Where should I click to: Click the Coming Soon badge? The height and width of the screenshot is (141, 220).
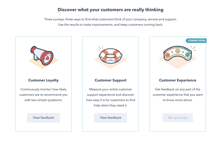[x=196, y=41]
